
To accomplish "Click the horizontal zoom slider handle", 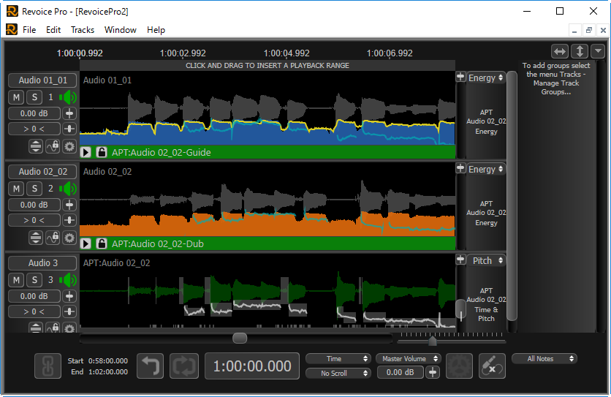I will tap(432, 341).
